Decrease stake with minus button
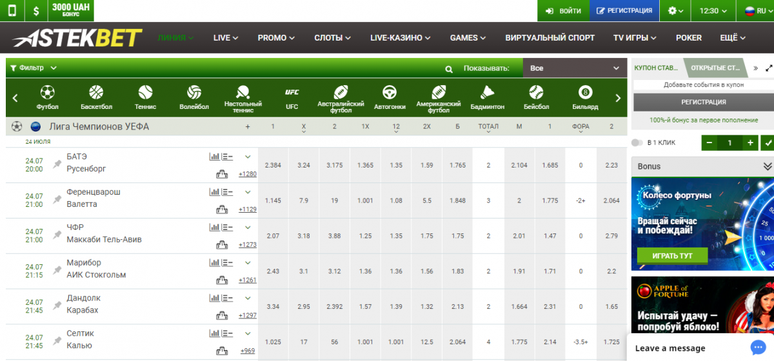This screenshot has height=361, width=774. (709, 143)
